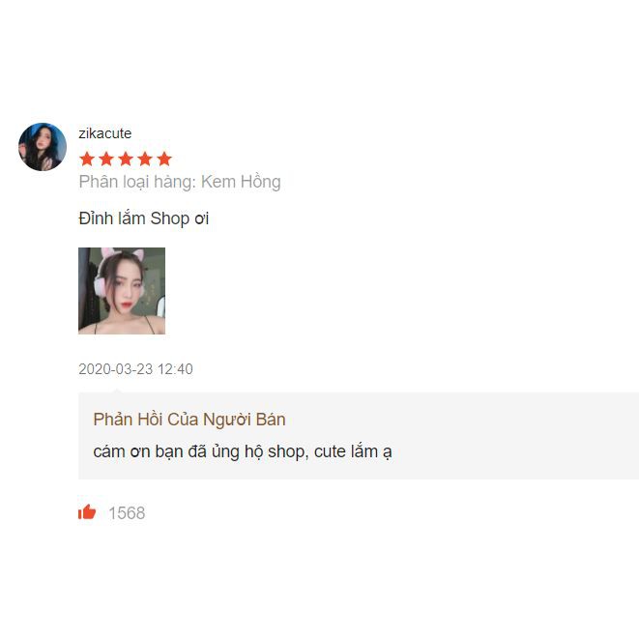The height and width of the screenshot is (639, 639).
Task: Click the review text 'Đỉnh lắm Shop ơi'
Action: pos(143,218)
